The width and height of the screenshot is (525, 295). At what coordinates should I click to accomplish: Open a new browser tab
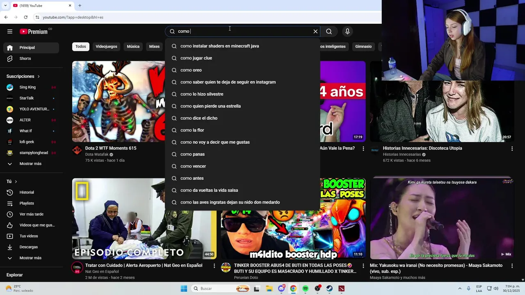tap(80, 5)
